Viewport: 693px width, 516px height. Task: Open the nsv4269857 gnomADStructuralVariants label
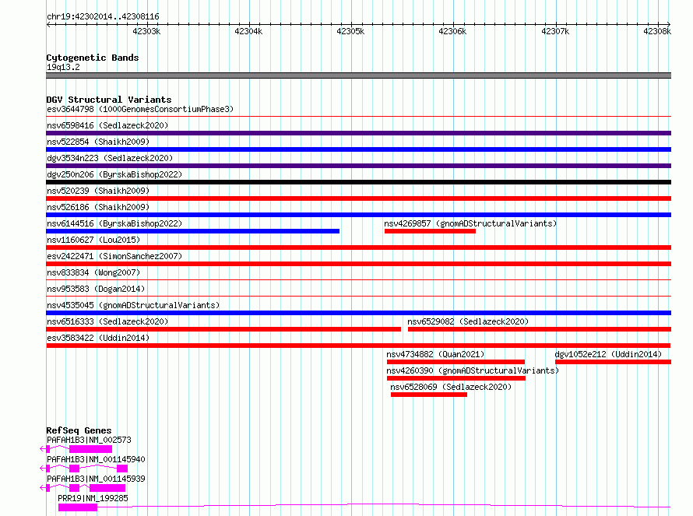(470, 223)
